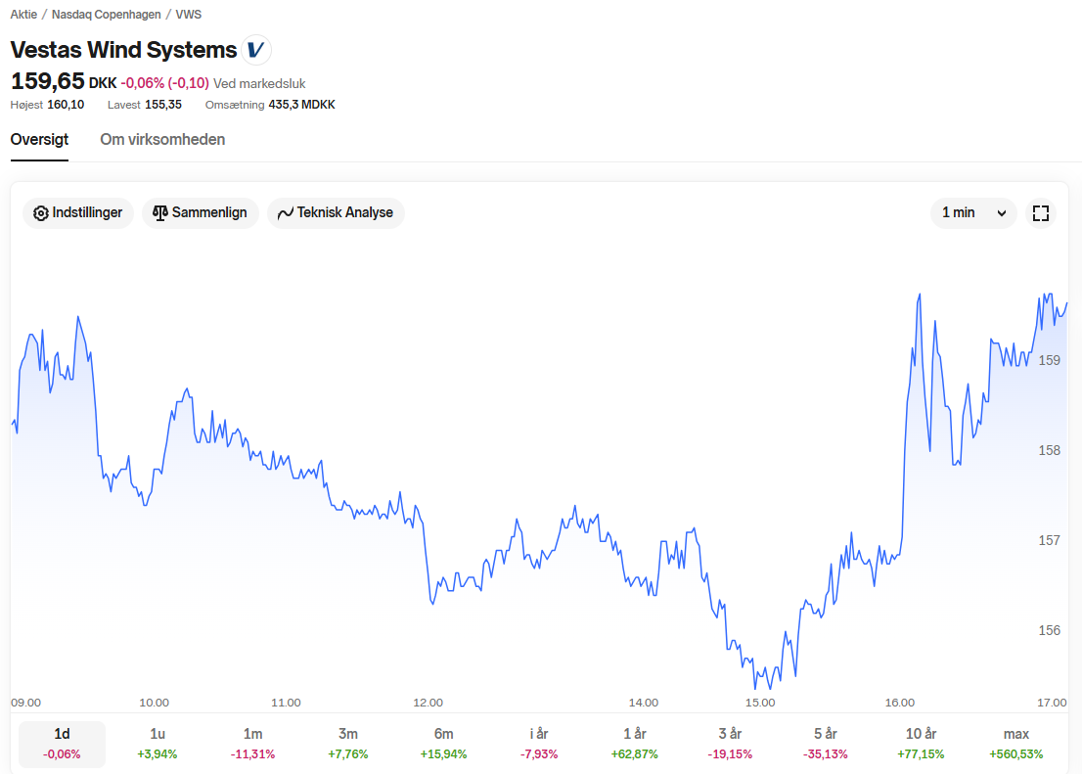The width and height of the screenshot is (1082, 774).
Task: Switch to Om virksomheden tab
Action: (162, 140)
